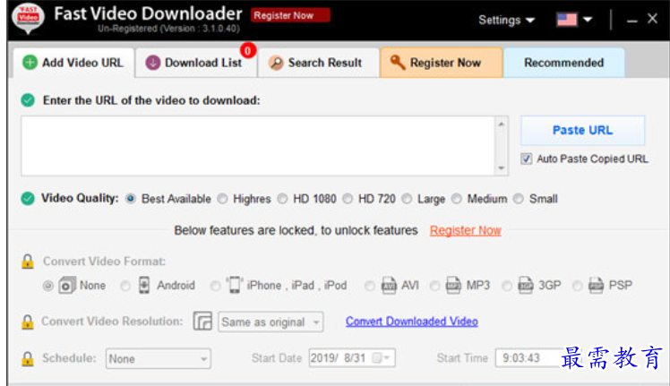
Task: Switch to the Add Video URL tab
Action: tap(74, 63)
